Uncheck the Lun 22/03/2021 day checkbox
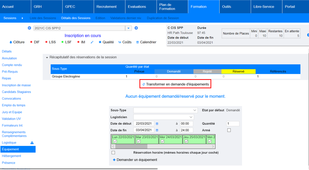 pyautogui.click(x=115, y=142)
